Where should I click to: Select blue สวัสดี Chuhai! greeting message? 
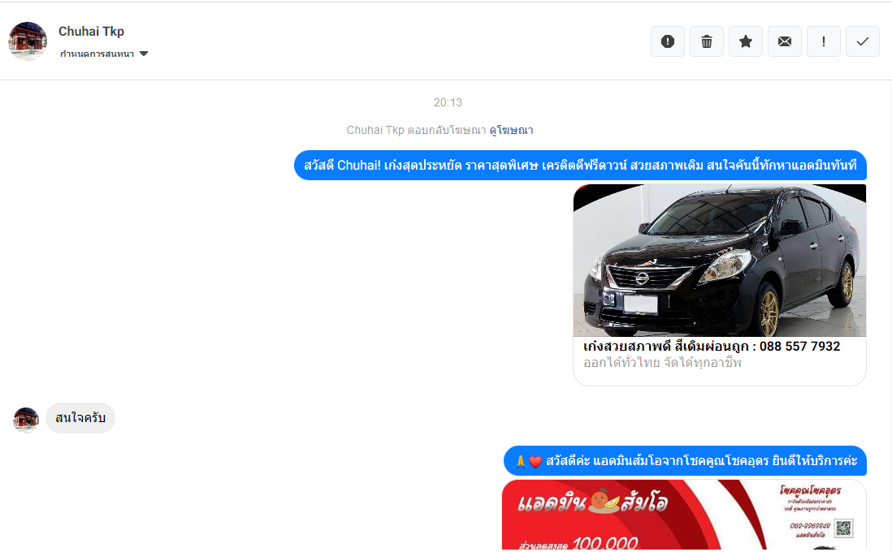580,166
